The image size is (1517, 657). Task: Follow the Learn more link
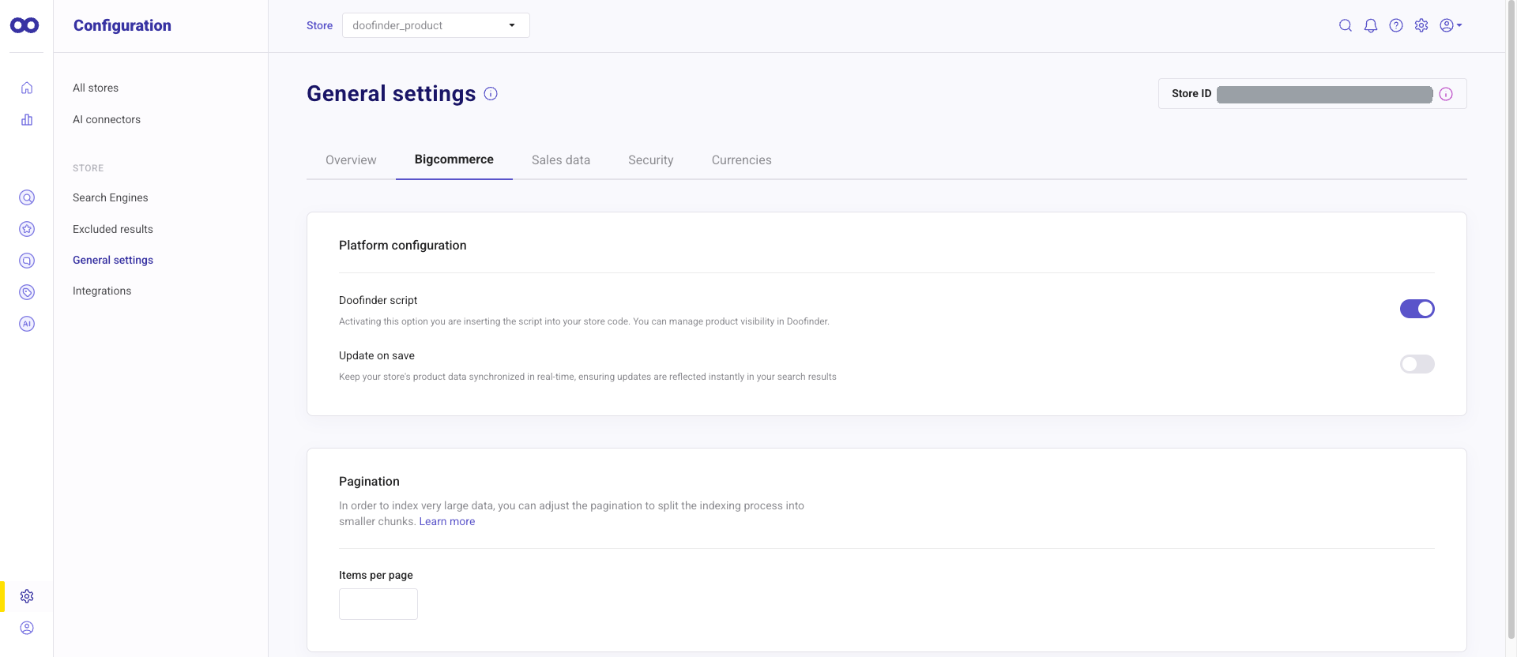(x=447, y=521)
